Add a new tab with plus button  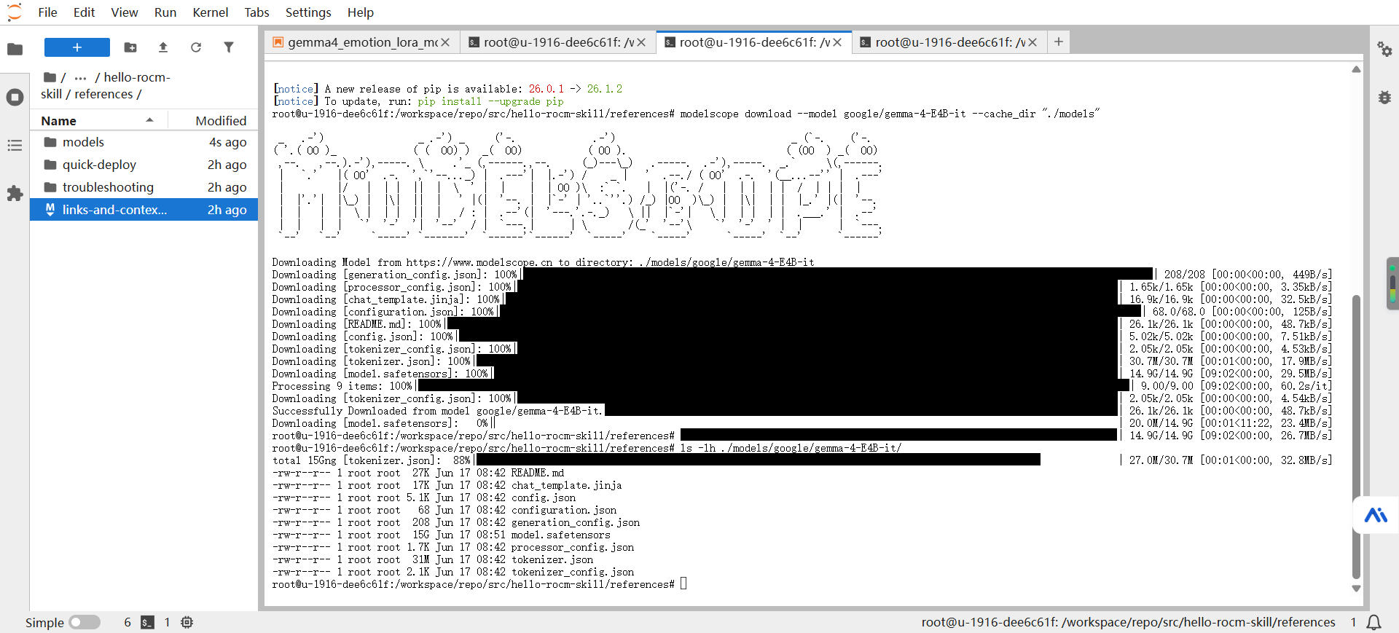(1059, 42)
